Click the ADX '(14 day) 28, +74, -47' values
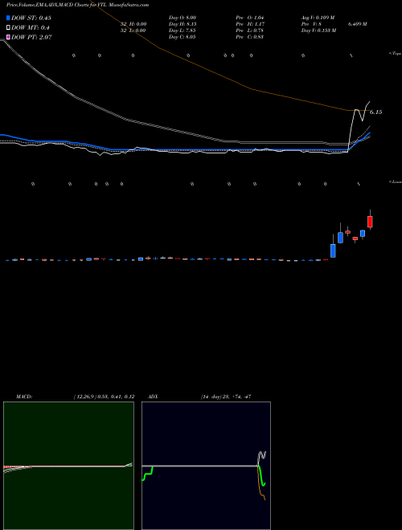402x530 pixels. [225, 397]
